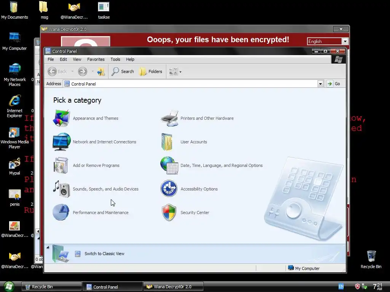Click the Start button on taskbar
This screenshot has width=390, height=292.
tap(8, 287)
